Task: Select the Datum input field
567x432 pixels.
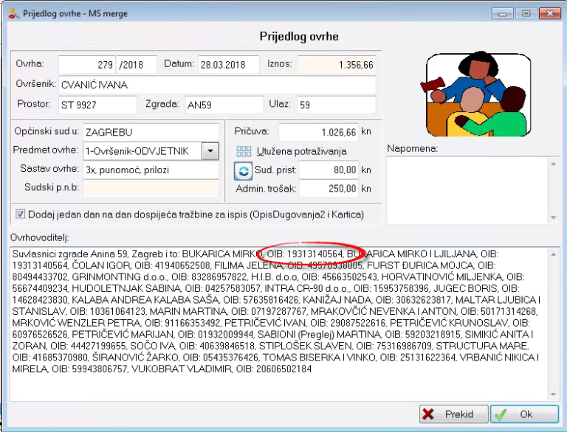Action: 228,64
